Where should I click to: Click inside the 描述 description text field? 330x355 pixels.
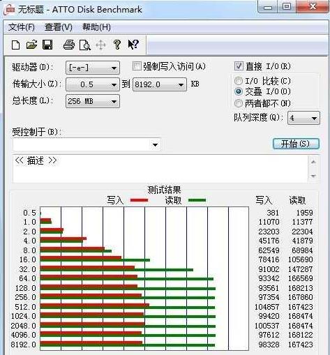coord(160,169)
